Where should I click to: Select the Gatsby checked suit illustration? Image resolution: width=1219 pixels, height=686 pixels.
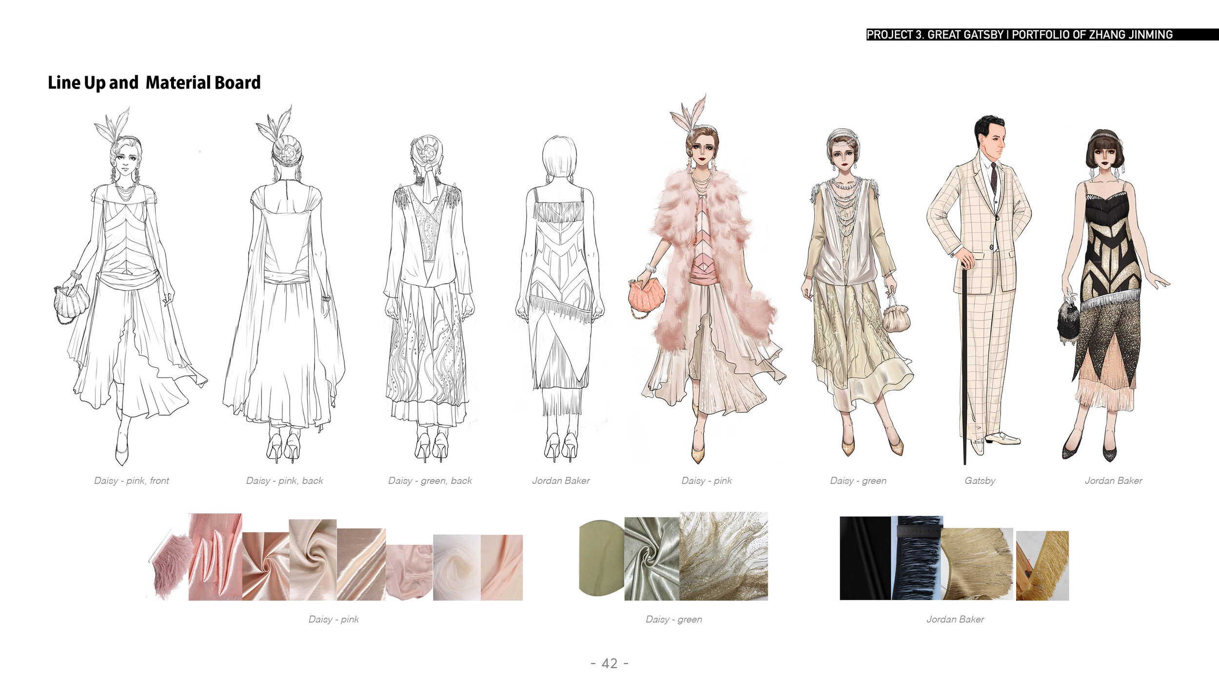pyautogui.click(x=979, y=290)
